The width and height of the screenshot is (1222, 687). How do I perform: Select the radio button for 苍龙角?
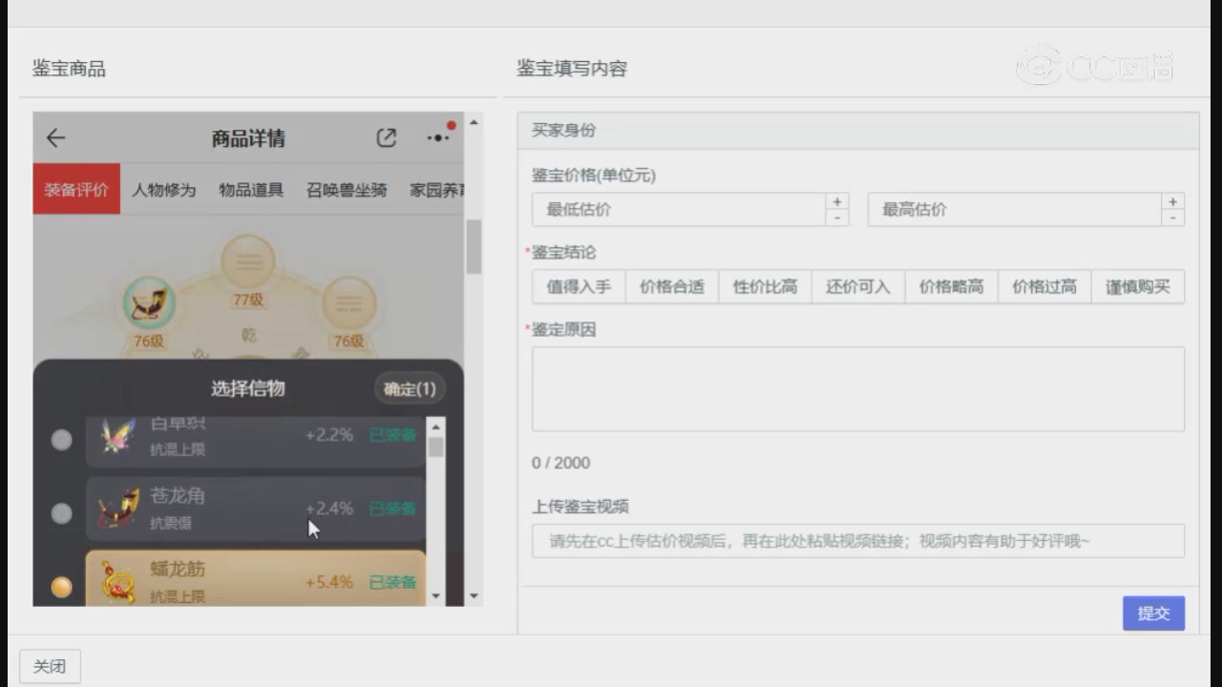[x=61, y=513]
